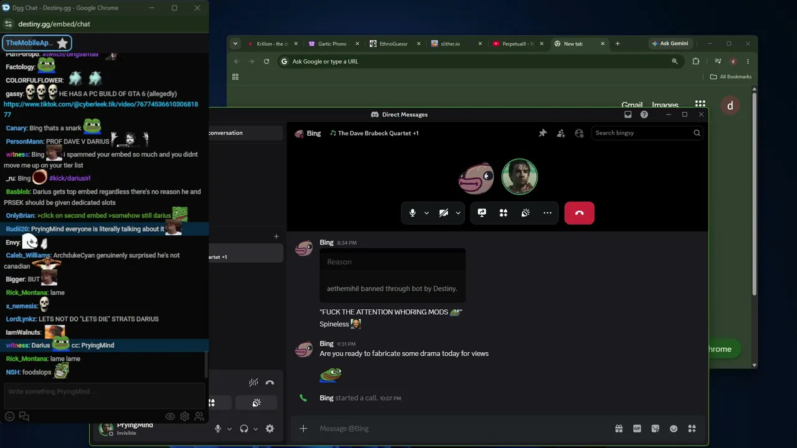Switch to the Perpetuaill YouTube tab

pos(515,44)
